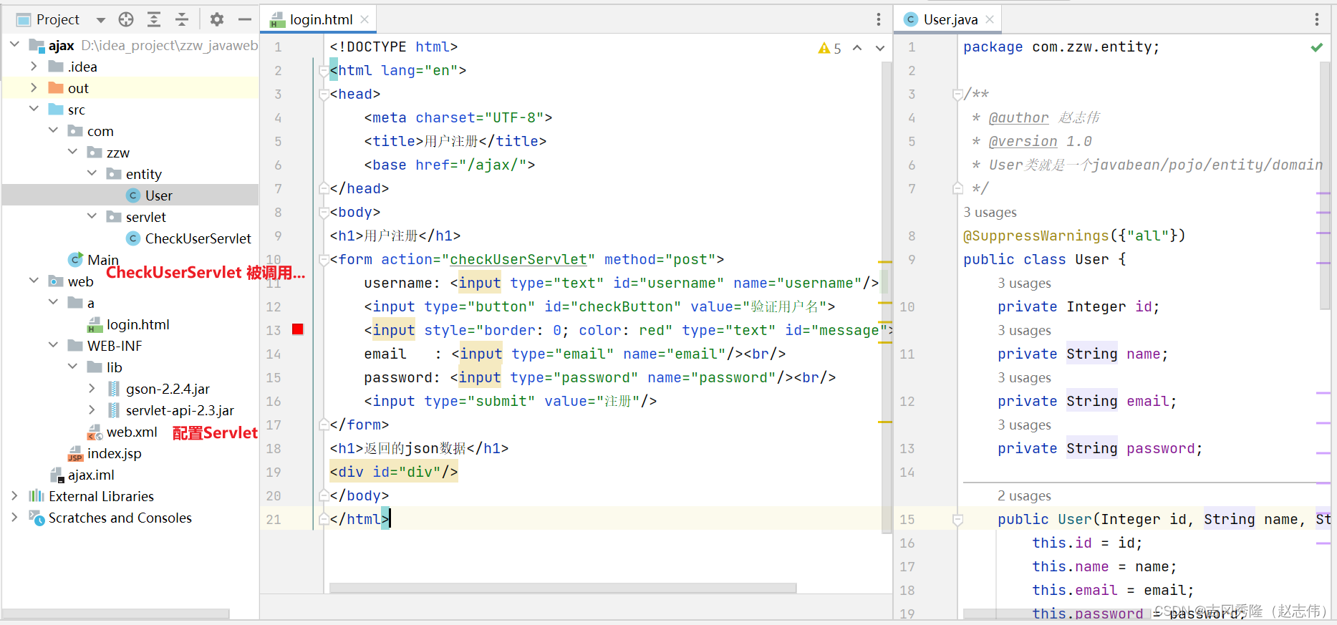Fold the form tag on line 10
The image size is (1337, 625).
coord(323,259)
